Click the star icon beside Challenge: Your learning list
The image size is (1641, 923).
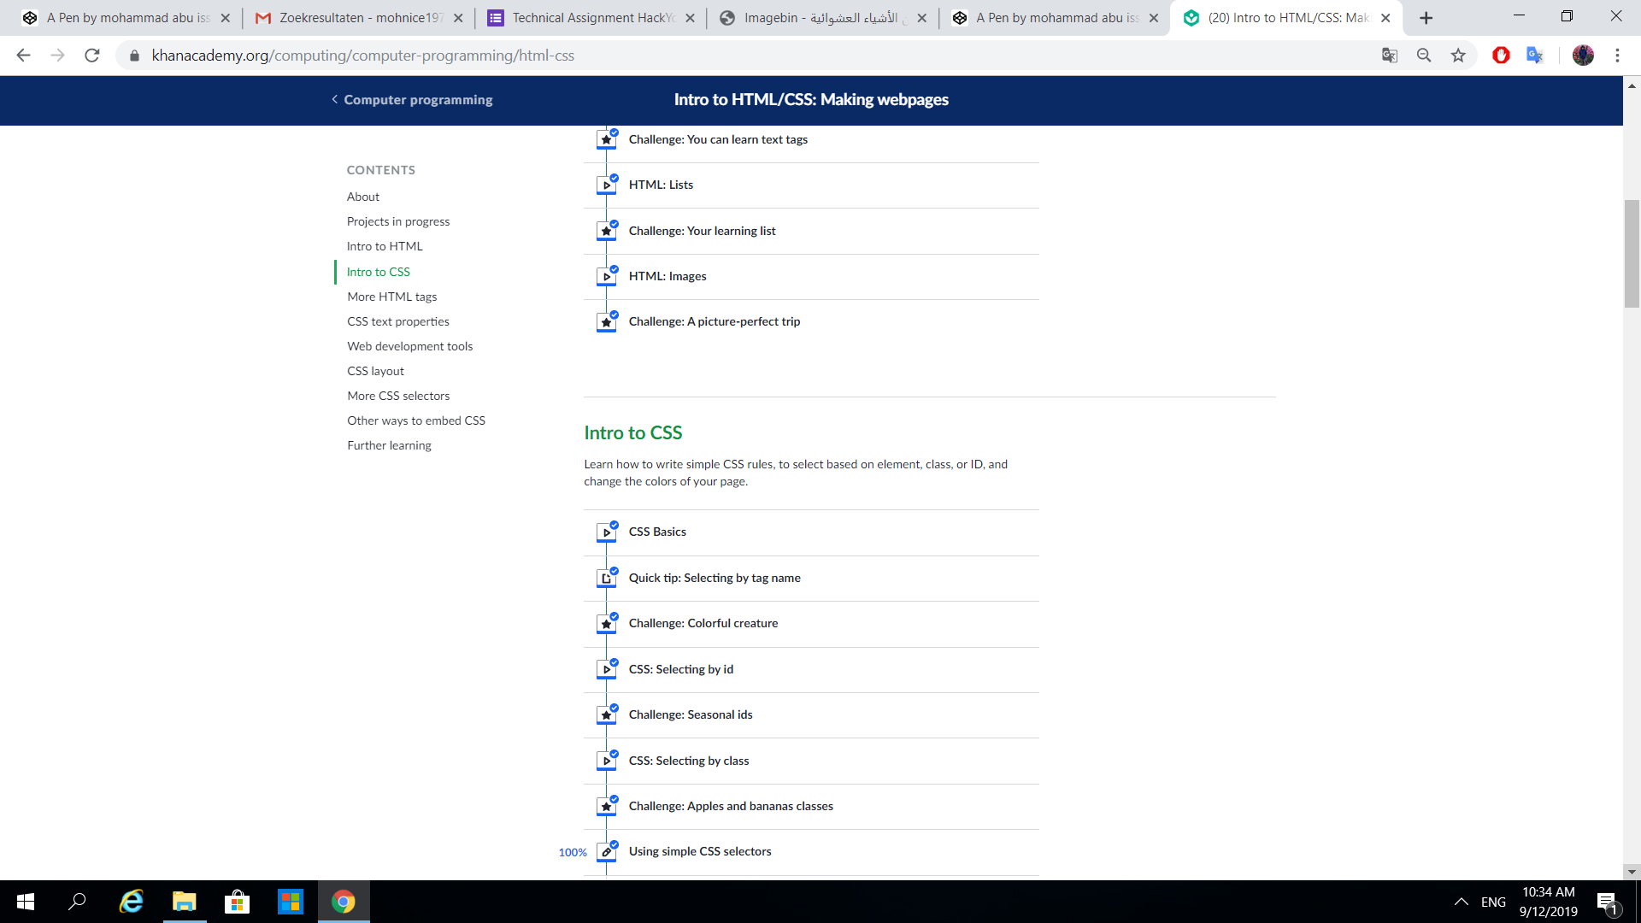[606, 231]
